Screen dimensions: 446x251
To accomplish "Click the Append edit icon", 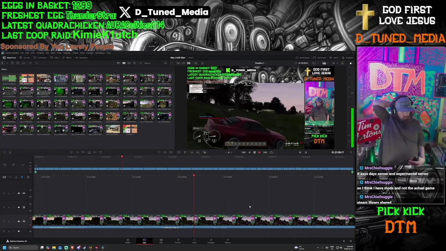I will click(77, 152).
